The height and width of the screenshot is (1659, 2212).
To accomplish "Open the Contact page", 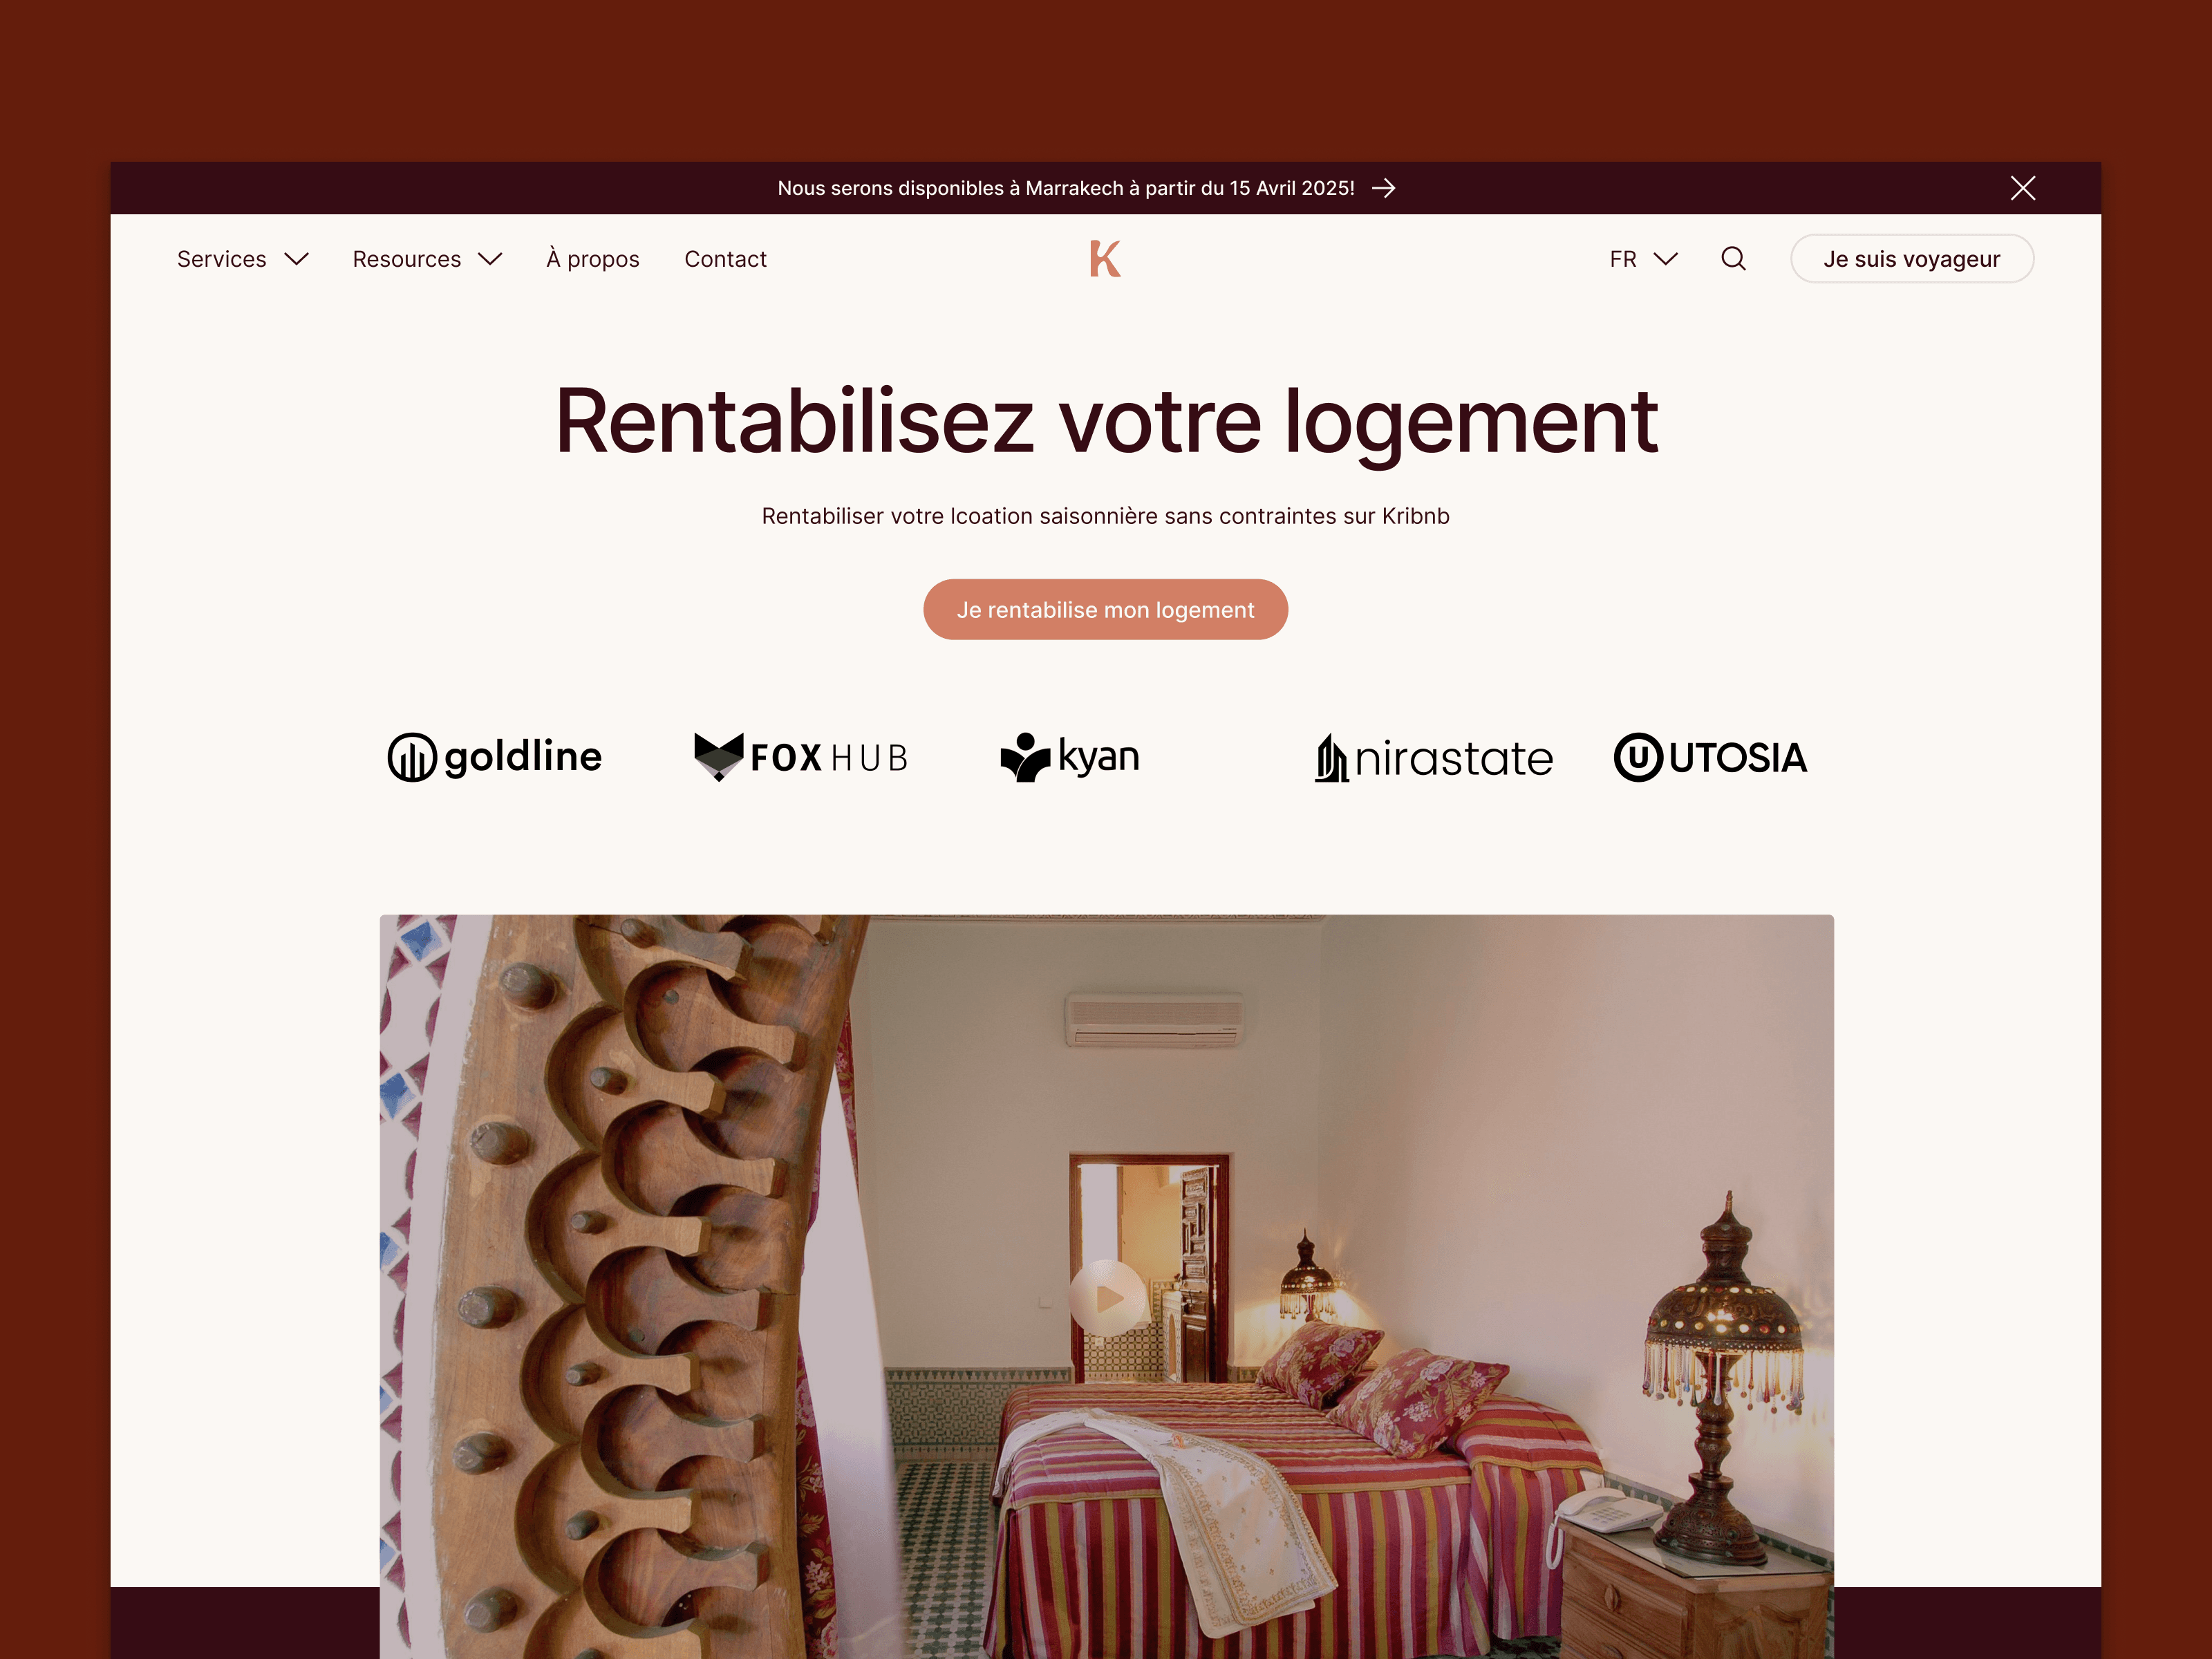I will 726,259.
